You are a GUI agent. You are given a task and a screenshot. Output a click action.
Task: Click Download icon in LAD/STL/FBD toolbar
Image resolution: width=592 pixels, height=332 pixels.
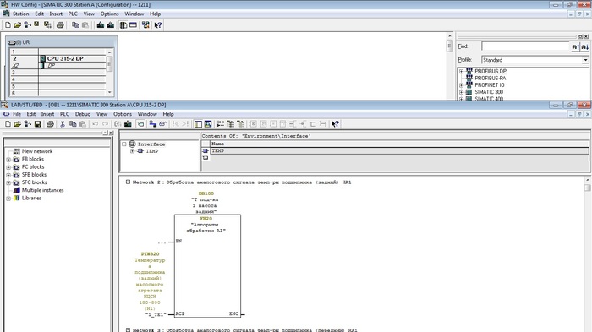[x=128, y=123]
